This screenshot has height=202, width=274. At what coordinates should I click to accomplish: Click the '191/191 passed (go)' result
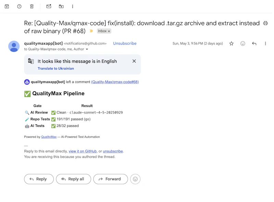tap(74, 119)
